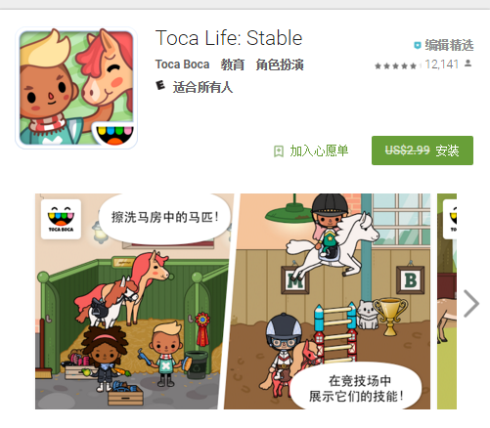490x428 pixels.
Task: Open the partially visible third screenshot
Action: 447,301
